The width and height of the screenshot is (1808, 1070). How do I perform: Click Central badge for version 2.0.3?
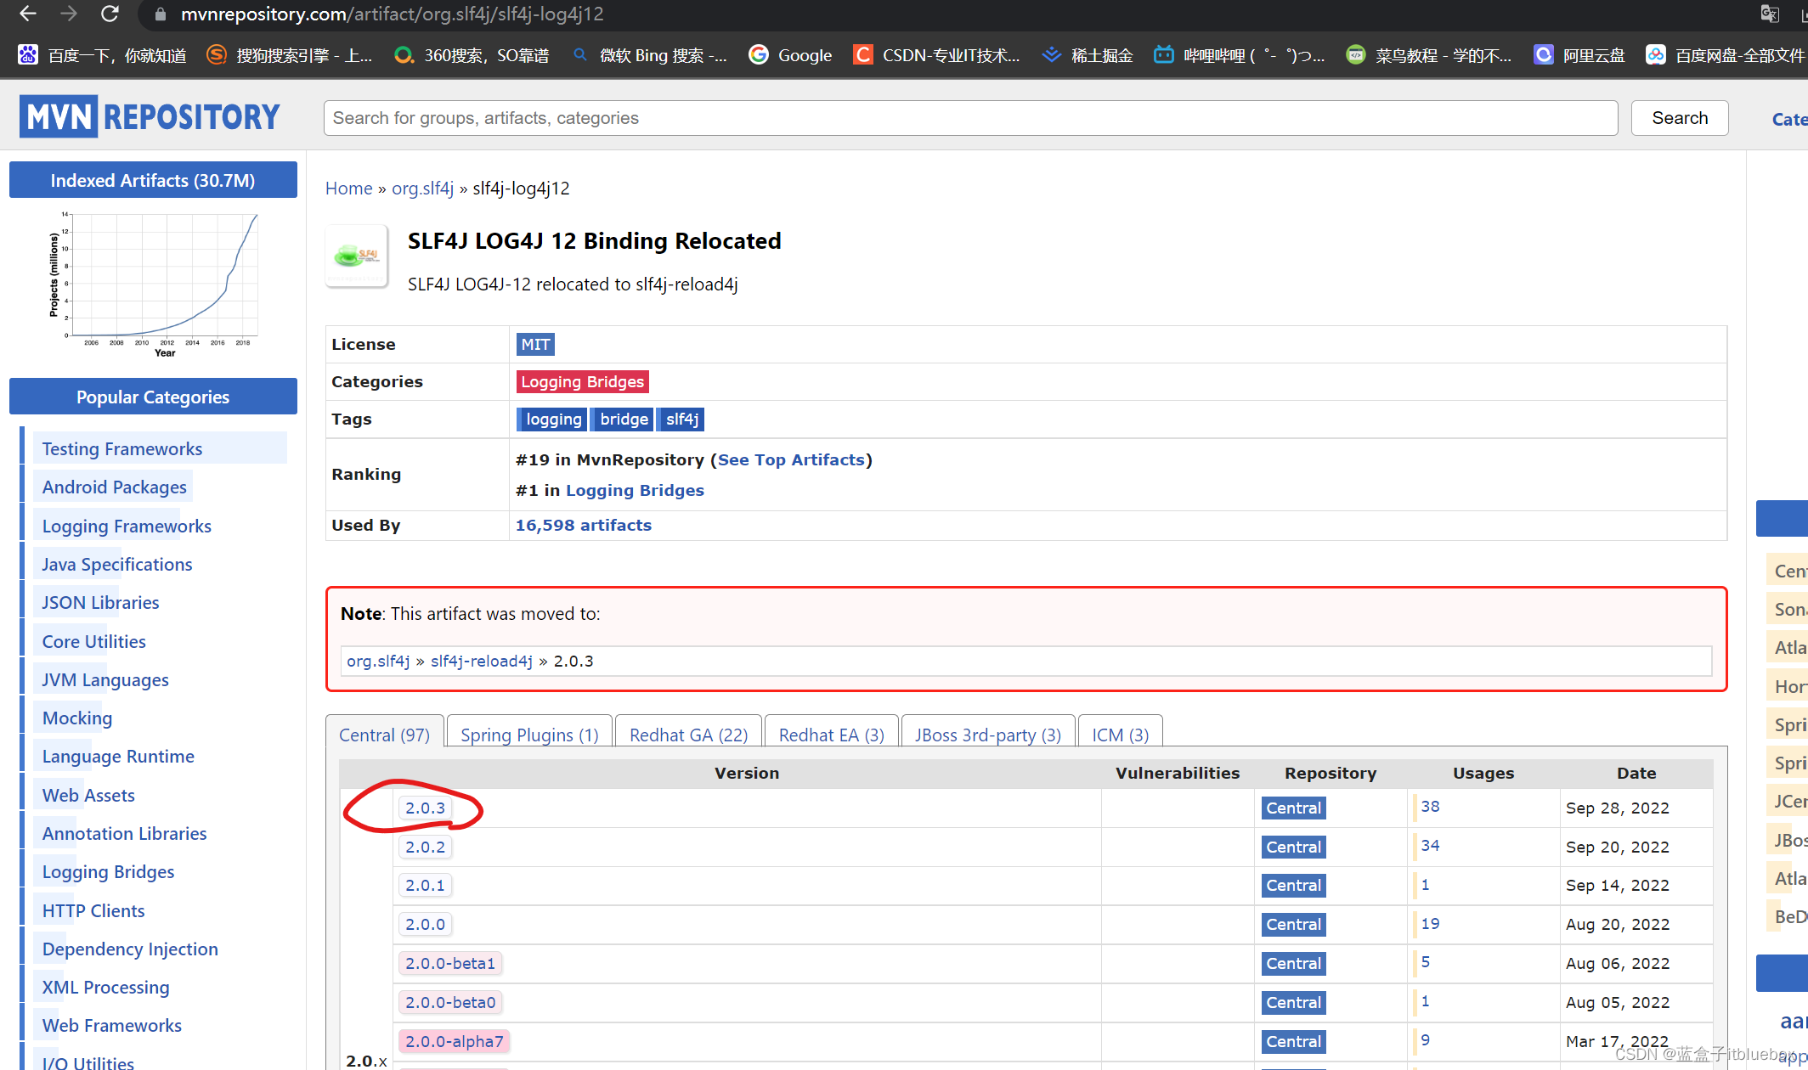point(1293,808)
